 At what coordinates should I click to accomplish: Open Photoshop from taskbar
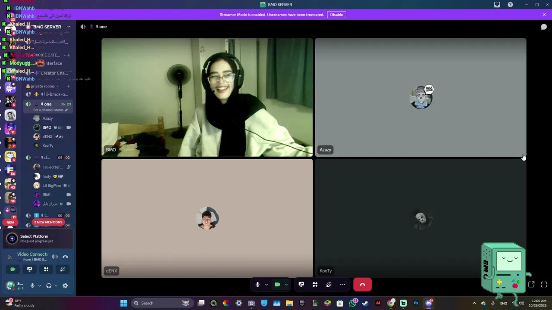click(x=416, y=303)
